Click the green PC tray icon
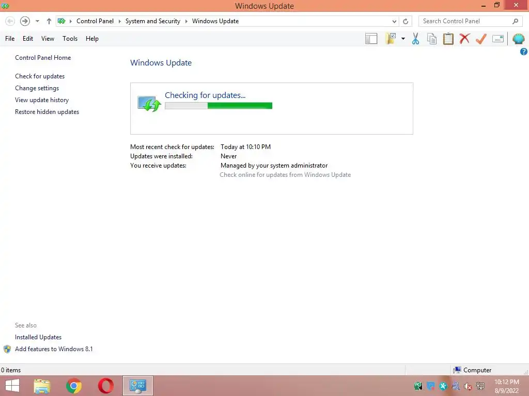 coord(418,386)
